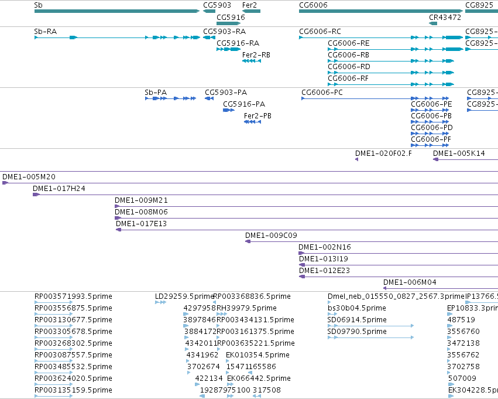This screenshot has width=498, height=399.
Task: Select the Sb gene span bar
Action: (117, 11)
